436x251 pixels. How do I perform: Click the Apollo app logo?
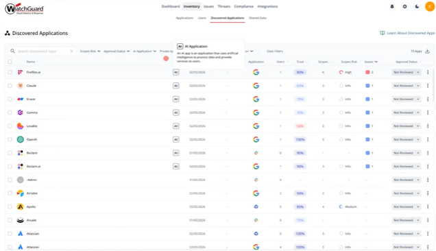coord(21,206)
